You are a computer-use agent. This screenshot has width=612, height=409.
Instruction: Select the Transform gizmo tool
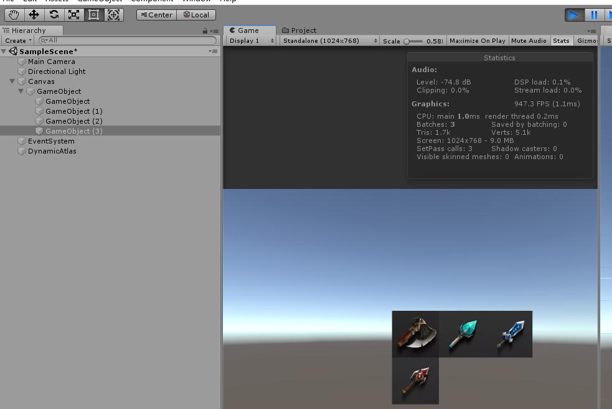coord(114,14)
